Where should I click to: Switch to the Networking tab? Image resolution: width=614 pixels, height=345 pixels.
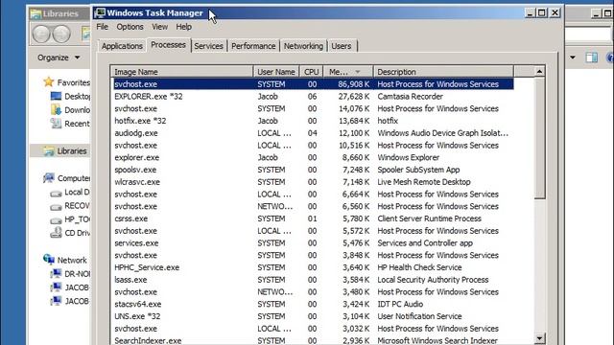click(303, 46)
